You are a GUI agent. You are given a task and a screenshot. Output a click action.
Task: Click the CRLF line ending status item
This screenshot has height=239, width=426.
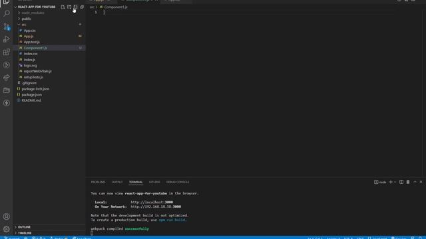360,238
